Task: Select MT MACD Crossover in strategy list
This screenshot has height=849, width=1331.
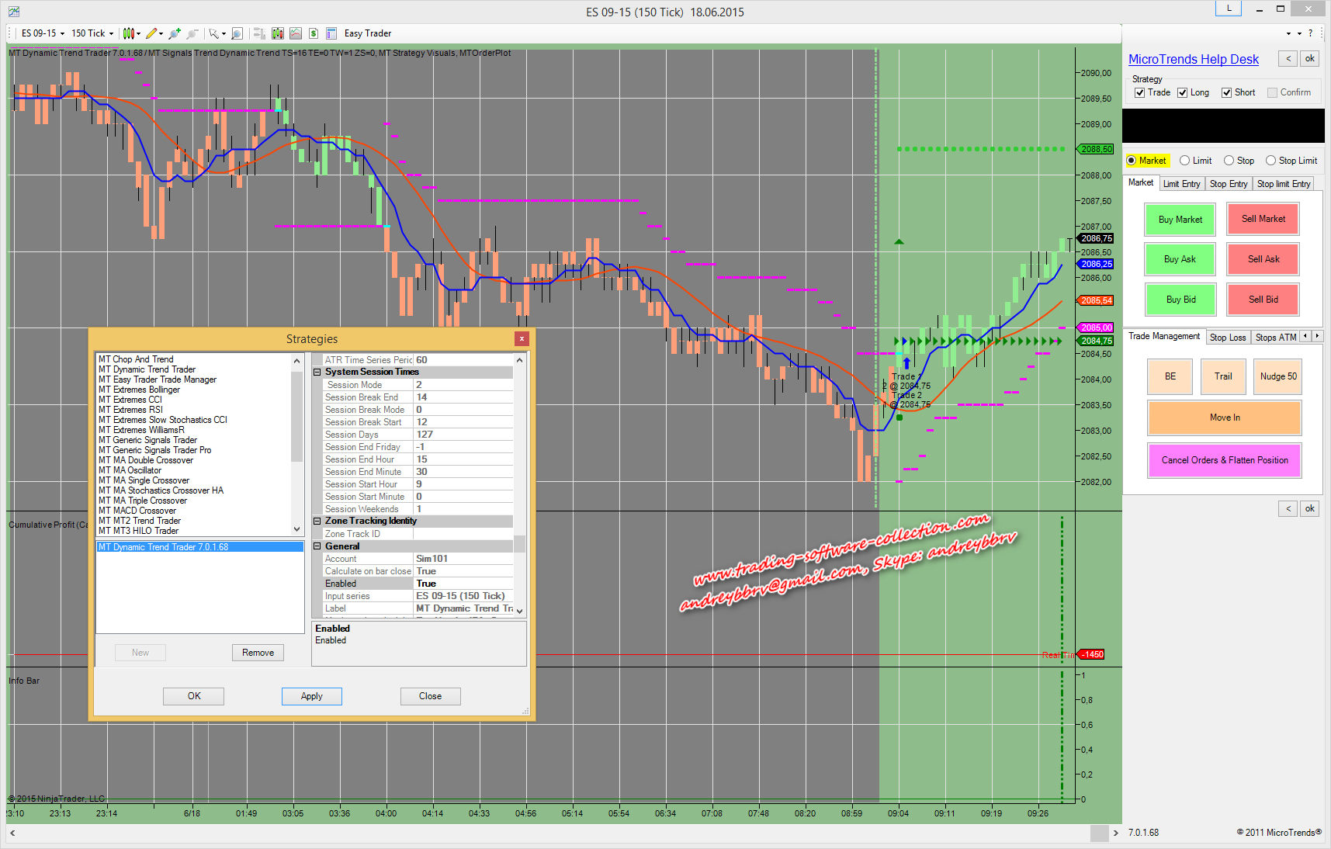Action: tap(137, 511)
